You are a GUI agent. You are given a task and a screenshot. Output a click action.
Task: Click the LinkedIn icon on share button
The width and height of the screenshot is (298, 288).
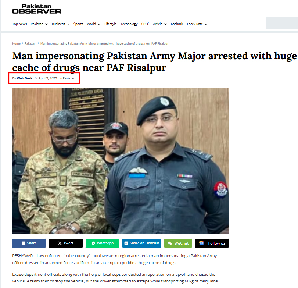pyautogui.click(x=126, y=243)
